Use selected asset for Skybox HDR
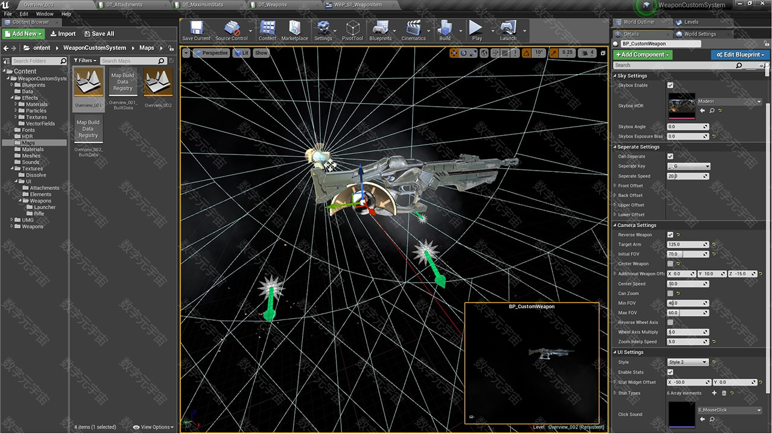The width and height of the screenshot is (772, 434). 702,111
